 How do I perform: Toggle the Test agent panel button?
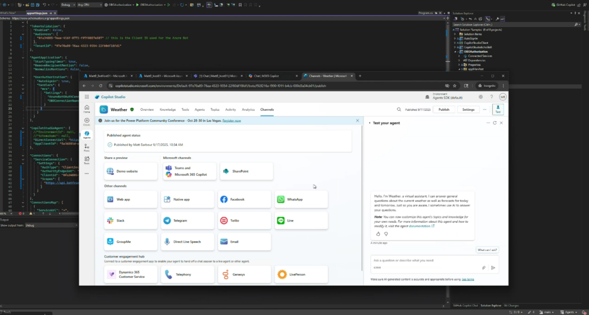[x=498, y=109]
